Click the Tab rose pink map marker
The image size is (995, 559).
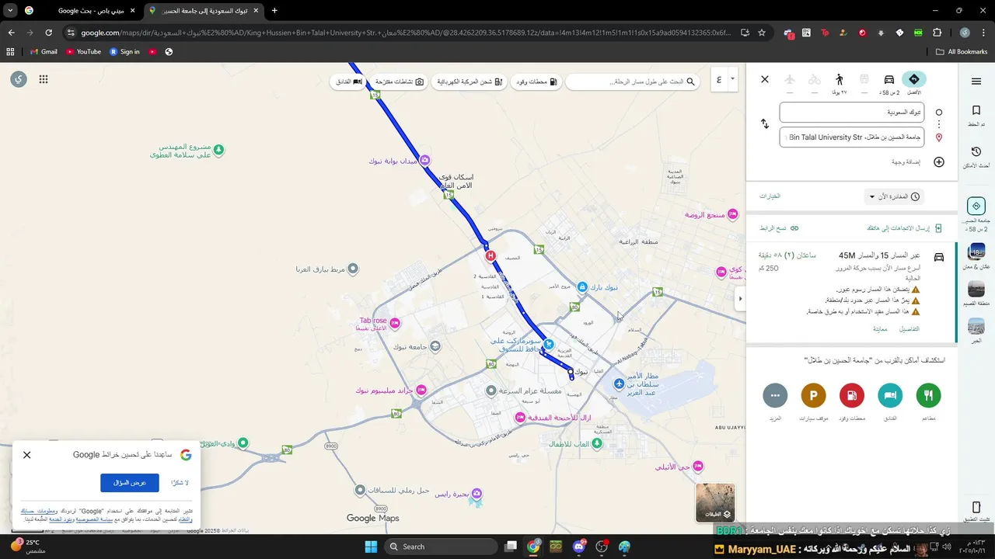(394, 321)
